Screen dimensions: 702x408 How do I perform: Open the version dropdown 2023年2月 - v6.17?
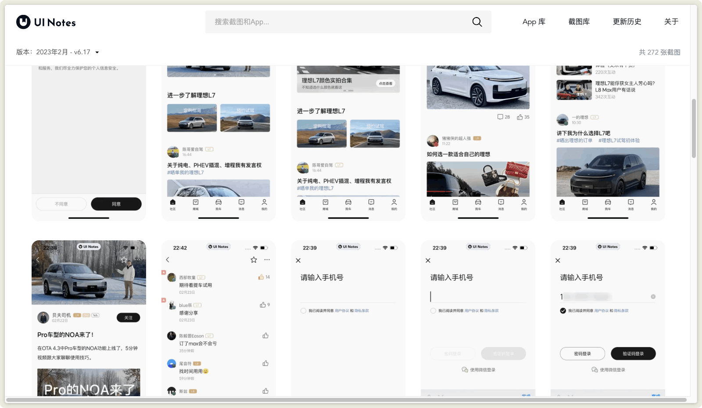coord(57,52)
